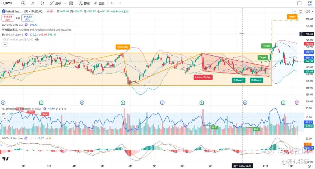Select the orange Target label near 800.00
Image resolution: width=315 pixels, height=169 pixels.
tap(292, 17)
